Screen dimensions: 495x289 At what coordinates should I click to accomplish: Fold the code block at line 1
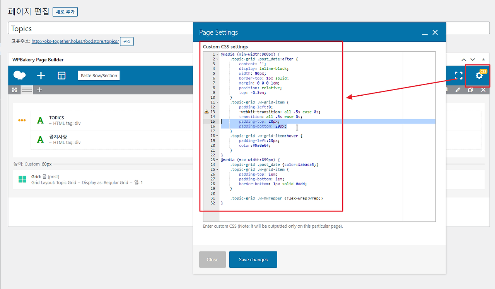pos(217,54)
